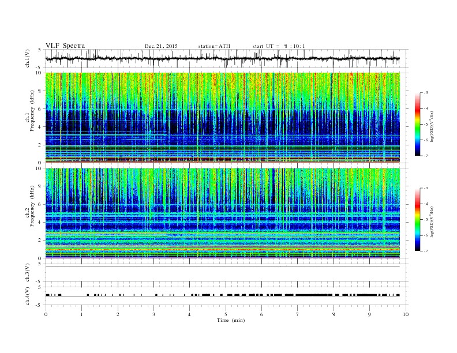Click the time axis tick label '1'
The width and height of the screenshot is (457, 353).
[81, 314]
